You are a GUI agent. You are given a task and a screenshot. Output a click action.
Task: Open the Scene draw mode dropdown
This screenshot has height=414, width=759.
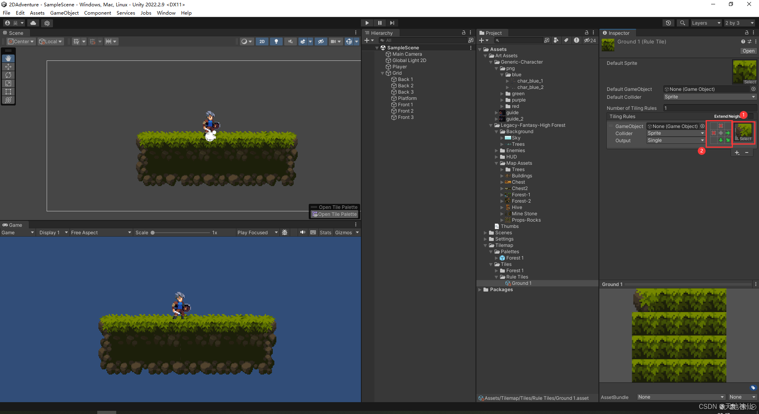click(x=247, y=41)
